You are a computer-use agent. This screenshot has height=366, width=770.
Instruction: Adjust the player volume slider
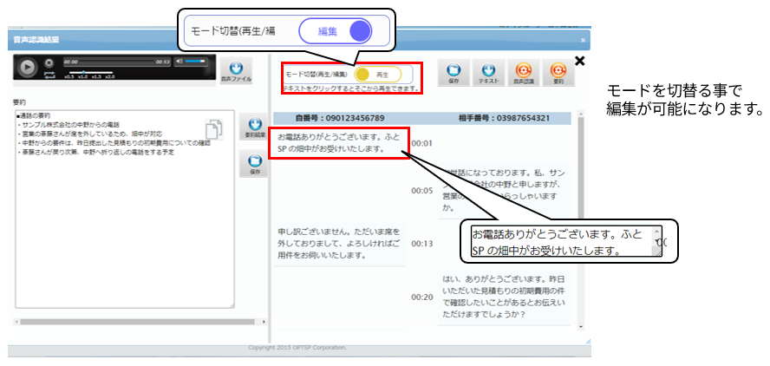(x=195, y=62)
